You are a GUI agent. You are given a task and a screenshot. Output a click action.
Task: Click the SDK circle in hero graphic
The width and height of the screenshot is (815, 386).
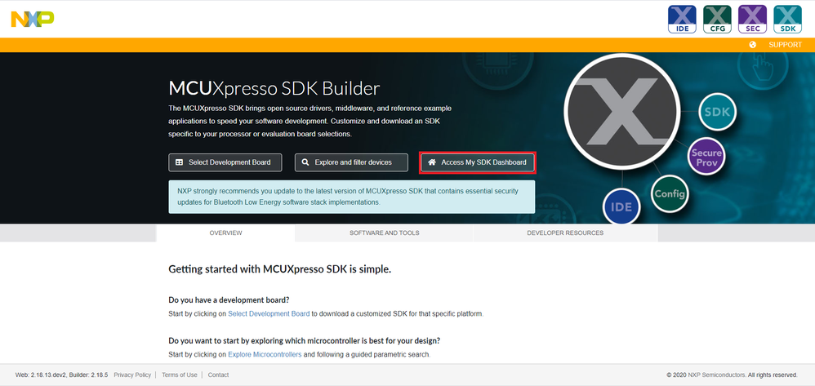pos(717,111)
